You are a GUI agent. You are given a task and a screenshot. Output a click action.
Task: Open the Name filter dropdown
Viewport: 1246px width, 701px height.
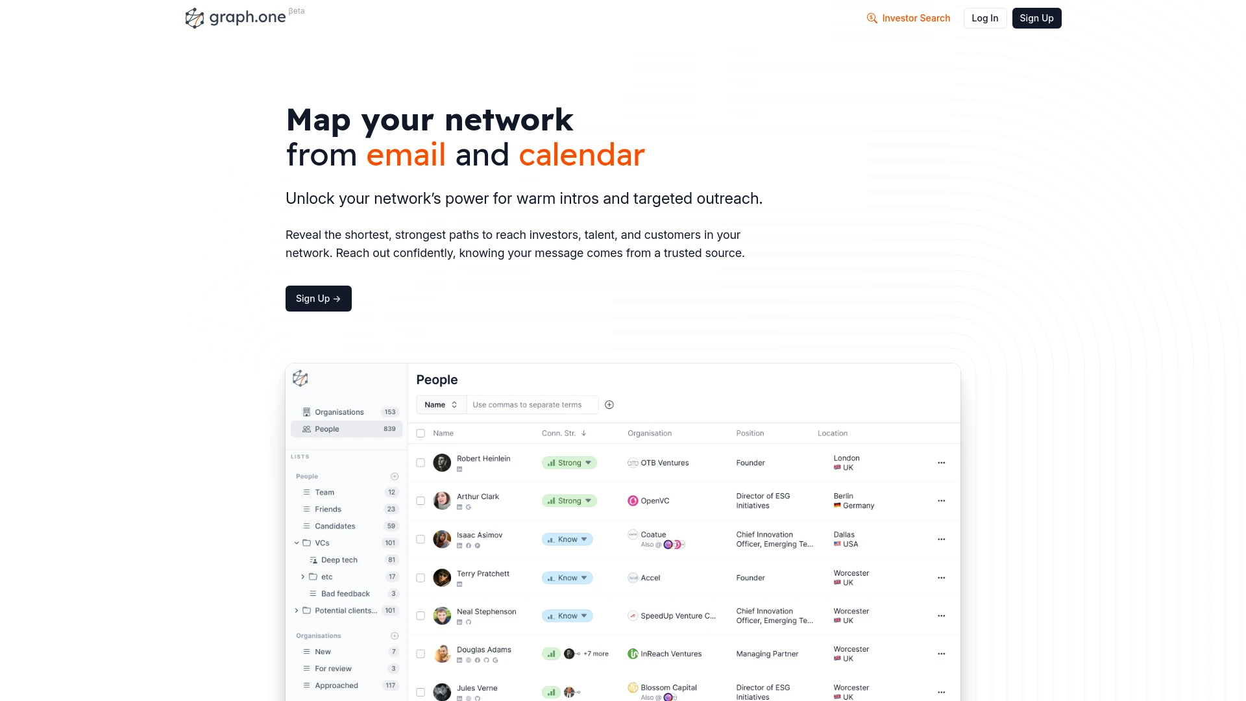click(x=439, y=404)
